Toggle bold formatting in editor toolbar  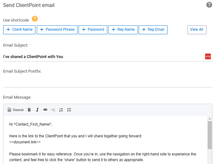[x=29, y=110]
